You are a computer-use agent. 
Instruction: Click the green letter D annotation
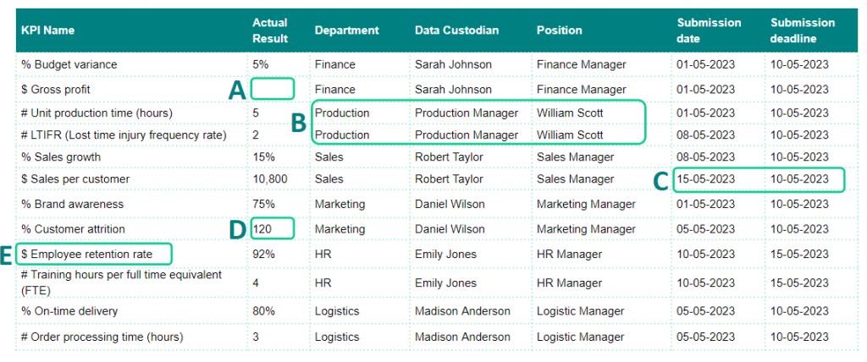pyautogui.click(x=237, y=229)
